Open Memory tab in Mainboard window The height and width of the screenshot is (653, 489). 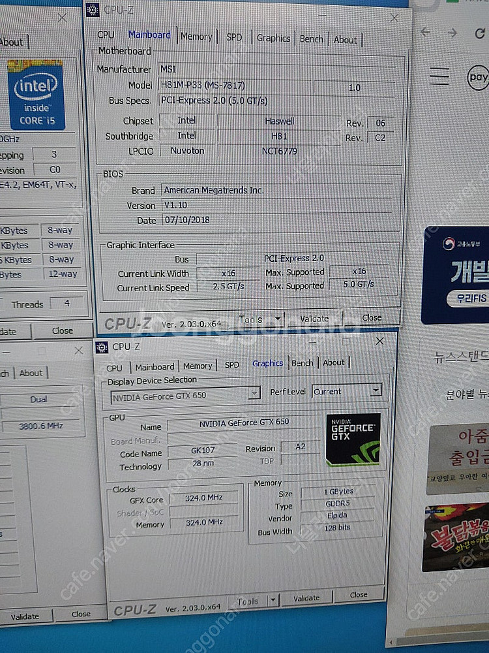pos(196,37)
